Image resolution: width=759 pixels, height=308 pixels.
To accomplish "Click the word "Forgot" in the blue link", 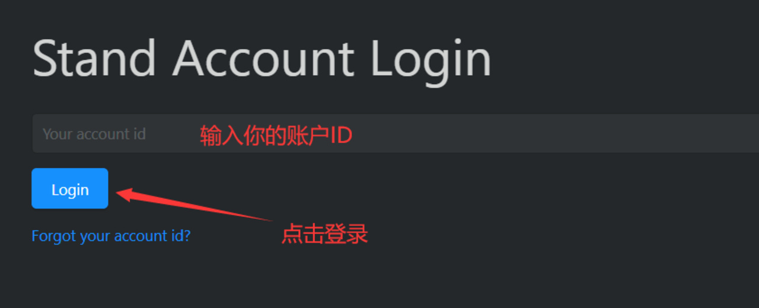I will tap(54, 236).
